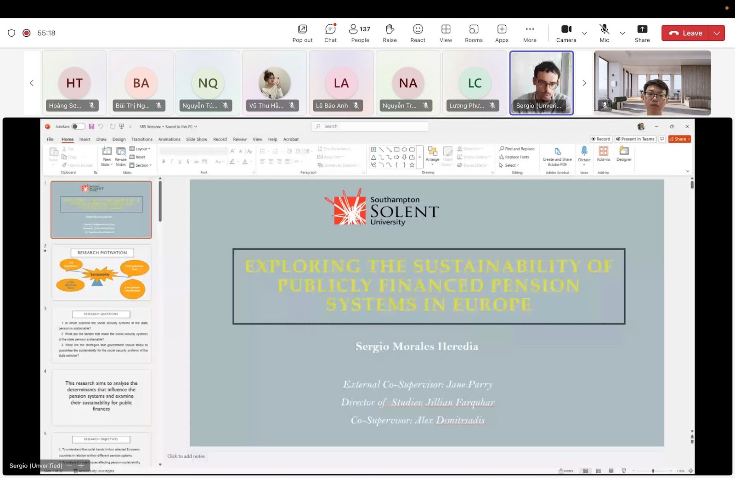
Task: Click the PowerPoint Search box
Action: tap(370, 126)
